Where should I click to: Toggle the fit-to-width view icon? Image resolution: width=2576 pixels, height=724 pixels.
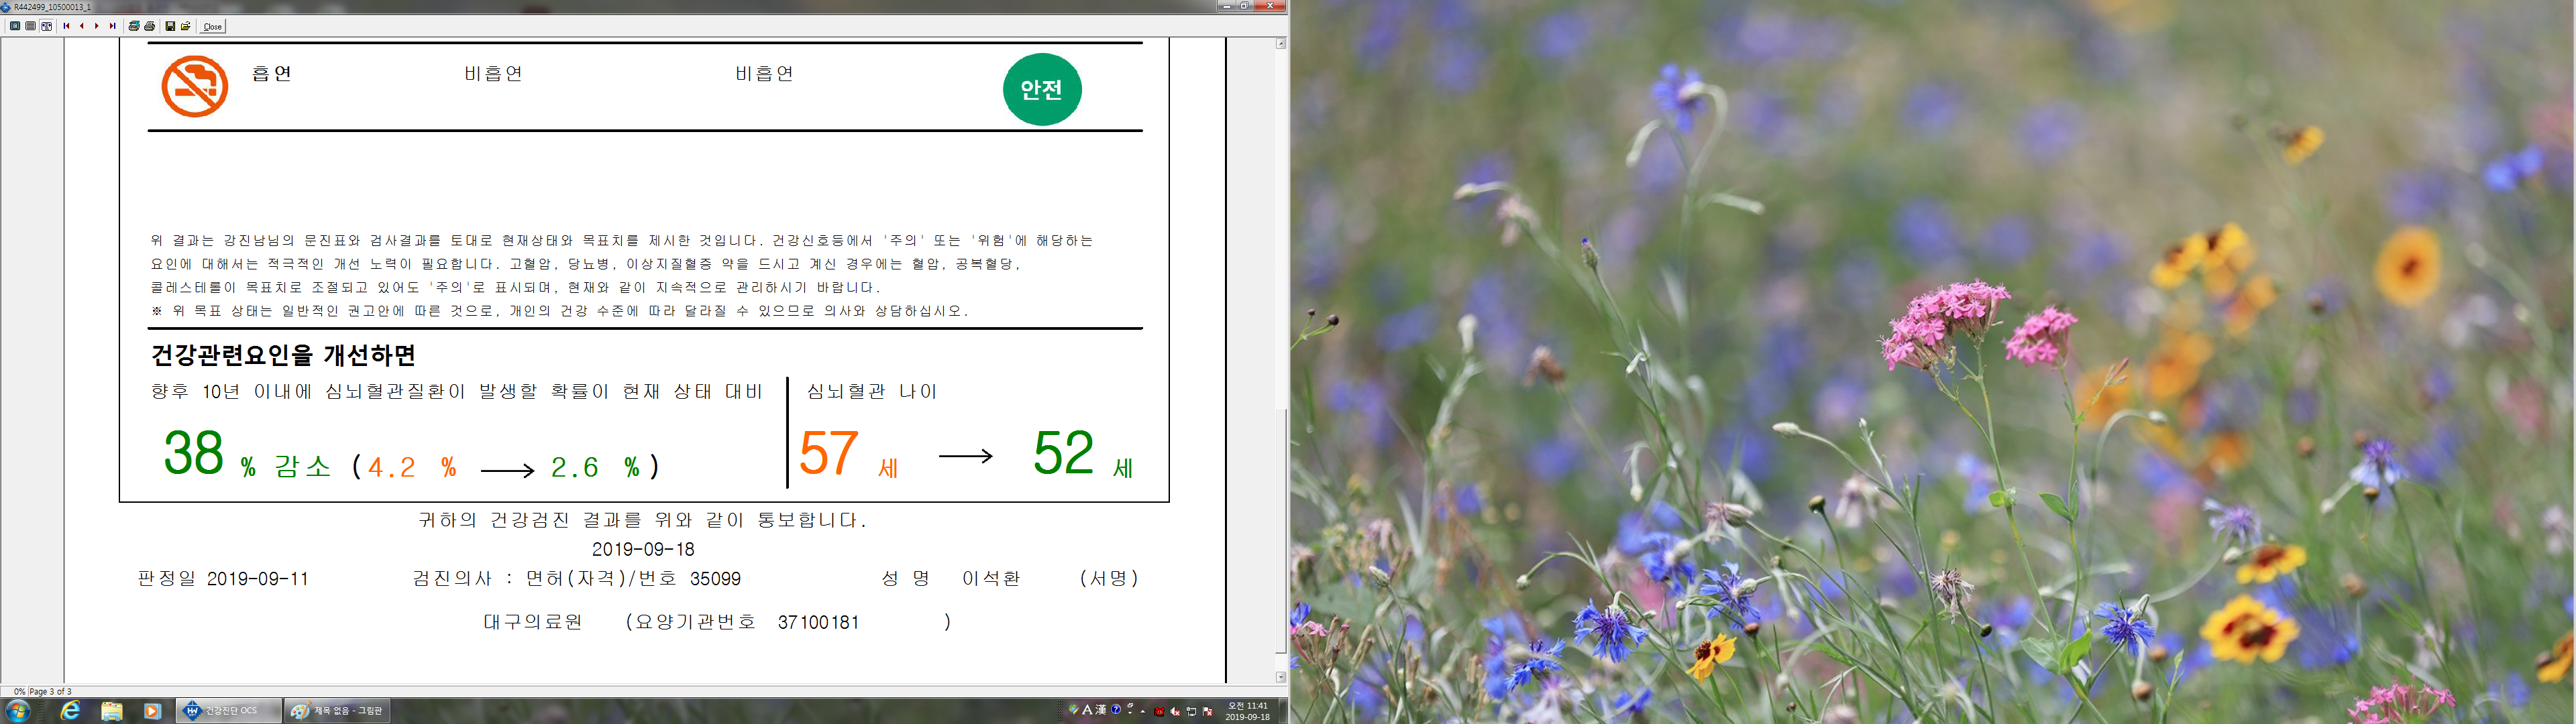[x=46, y=26]
